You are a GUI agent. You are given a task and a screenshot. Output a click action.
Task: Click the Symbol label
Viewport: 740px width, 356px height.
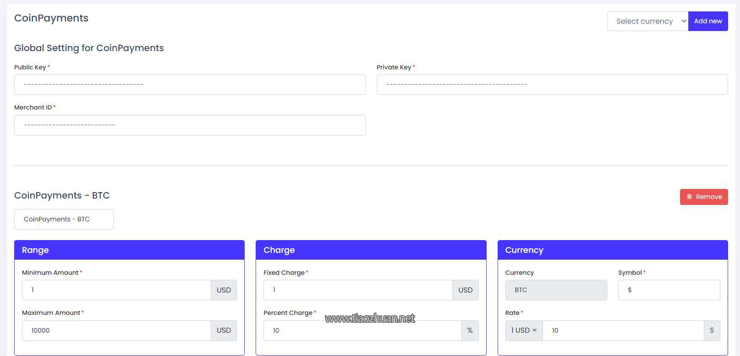point(630,272)
